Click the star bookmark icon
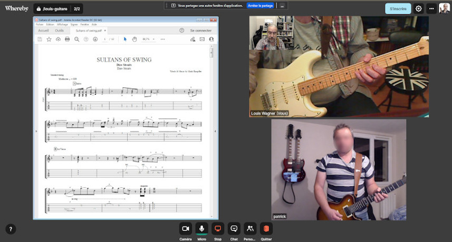452x242 pixels. tap(49, 39)
